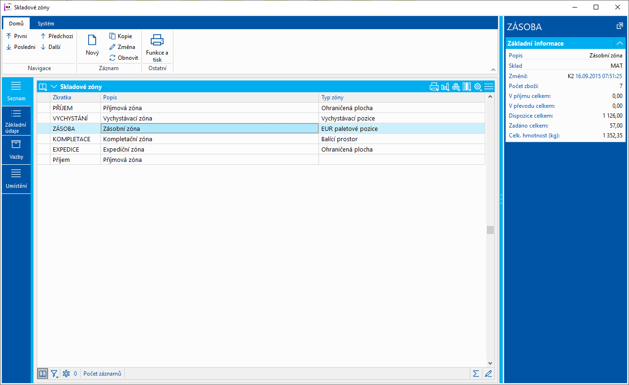
Task: Toggle the snowflake freeze icon in status bar
Action: (x=66, y=374)
